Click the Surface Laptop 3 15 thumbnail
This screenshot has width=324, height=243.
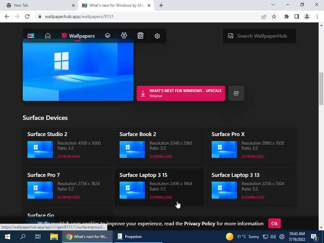click(x=132, y=190)
